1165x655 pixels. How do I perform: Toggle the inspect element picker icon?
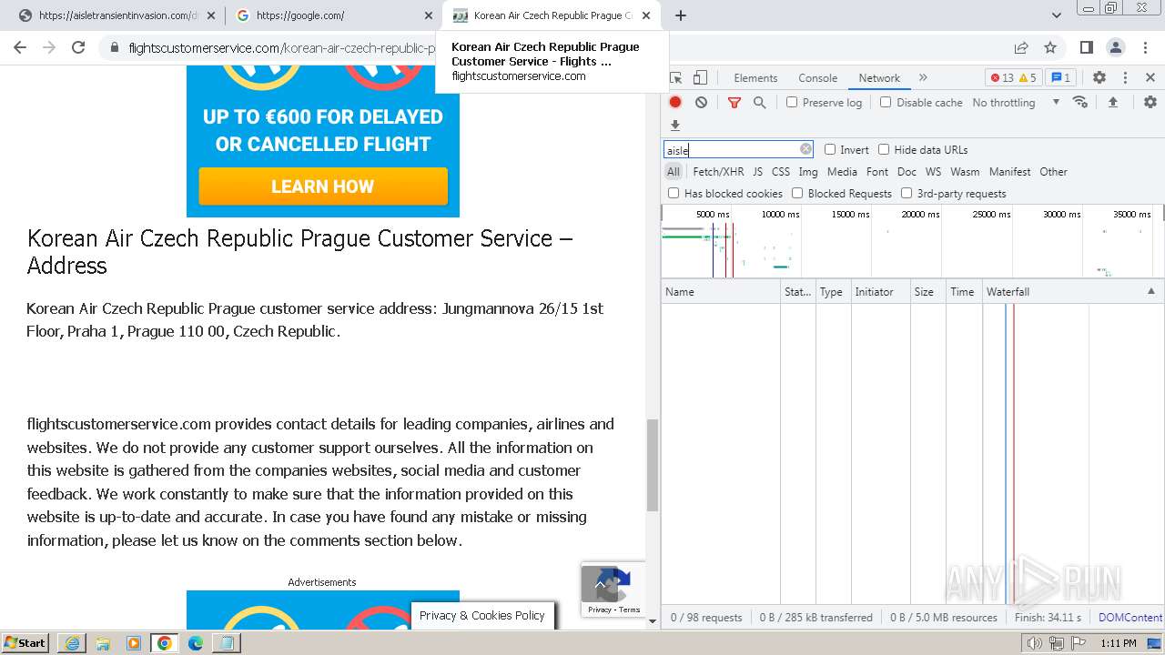coord(675,78)
